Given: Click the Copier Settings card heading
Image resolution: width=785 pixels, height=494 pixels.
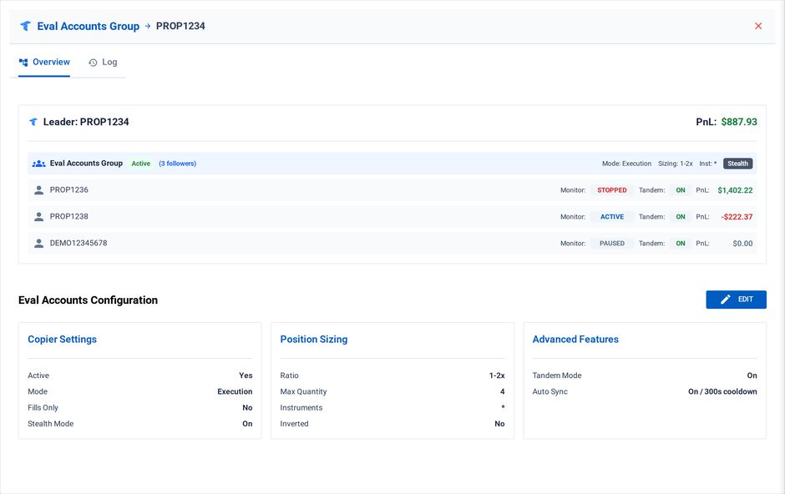Looking at the screenshot, I should (x=62, y=339).
